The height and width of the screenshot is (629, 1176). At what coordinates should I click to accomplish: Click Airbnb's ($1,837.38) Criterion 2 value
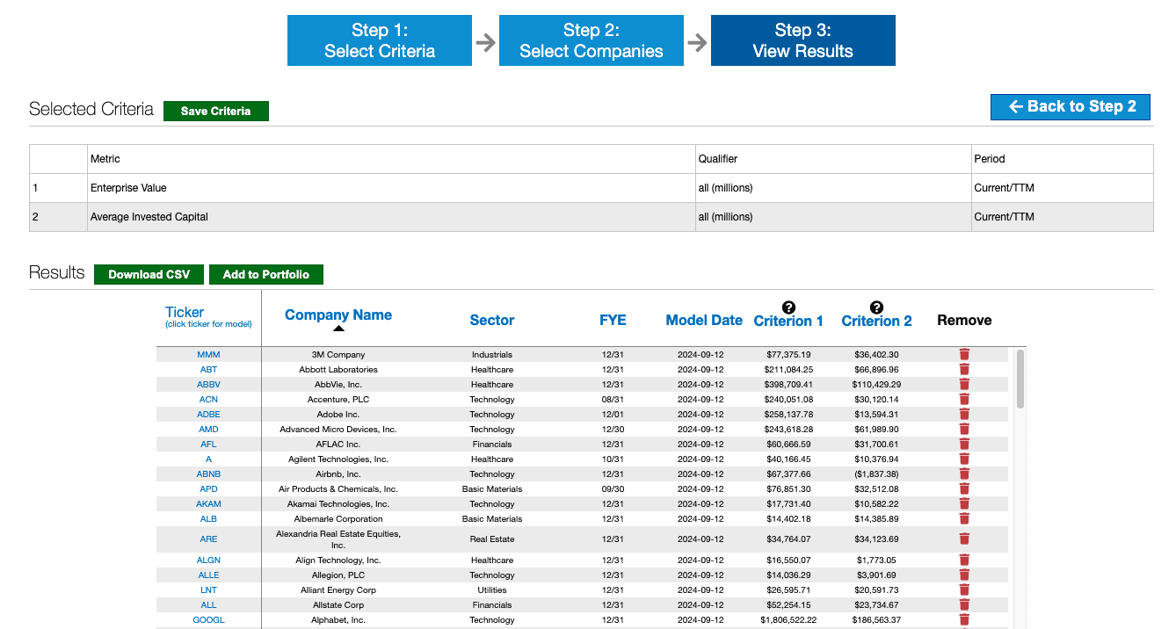pos(876,474)
